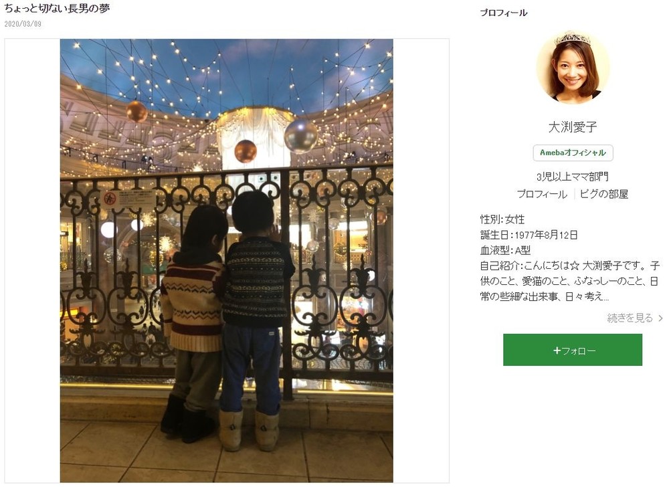Image resolution: width=669 pixels, height=487 pixels.
Task: Click the 誕生日:1977年8月12日 line
Action: (x=529, y=235)
